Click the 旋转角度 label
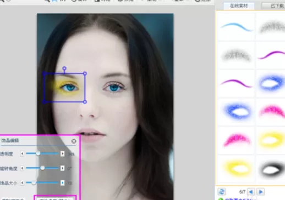 8,168
